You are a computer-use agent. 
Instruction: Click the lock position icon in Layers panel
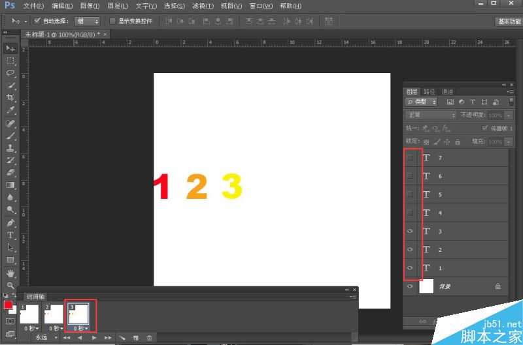point(447,142)
